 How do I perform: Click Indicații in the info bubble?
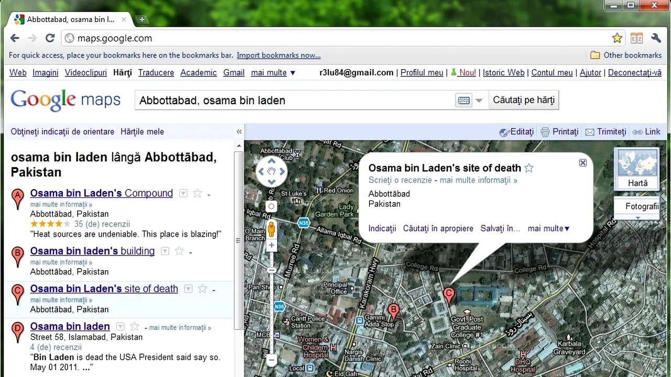point(382,228)
